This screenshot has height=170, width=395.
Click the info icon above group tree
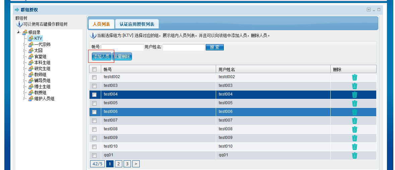point(19,24)
